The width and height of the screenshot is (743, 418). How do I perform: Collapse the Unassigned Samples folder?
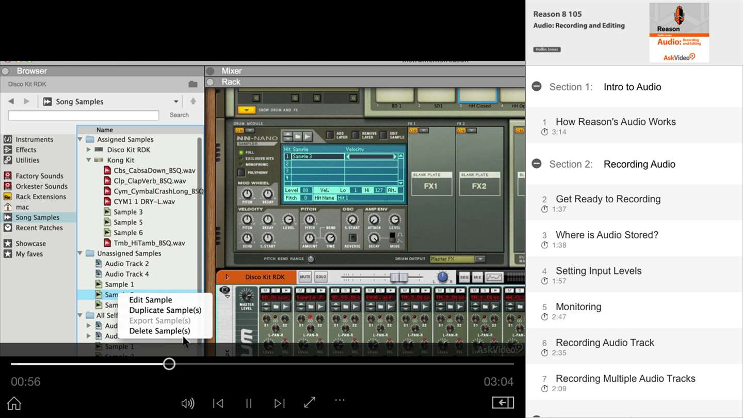click(80, 253)
